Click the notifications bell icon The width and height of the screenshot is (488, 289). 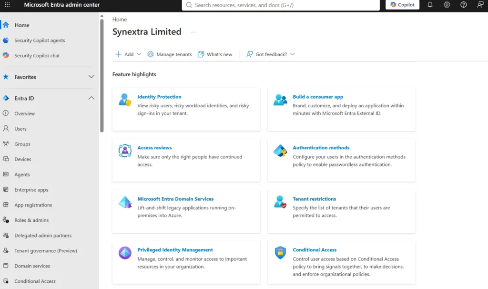430,5
